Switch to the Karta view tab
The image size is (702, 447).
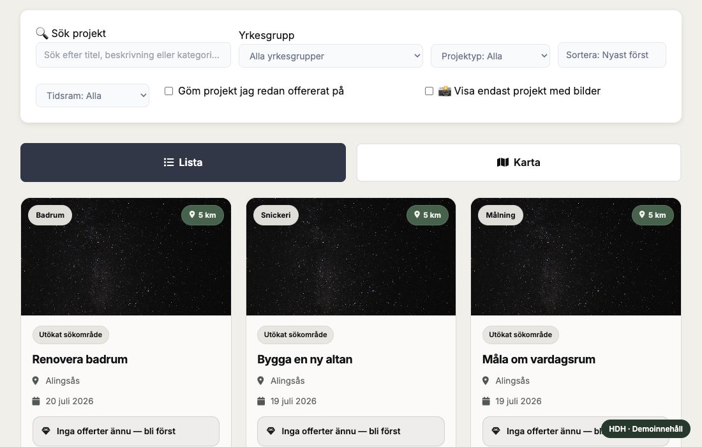519,162
